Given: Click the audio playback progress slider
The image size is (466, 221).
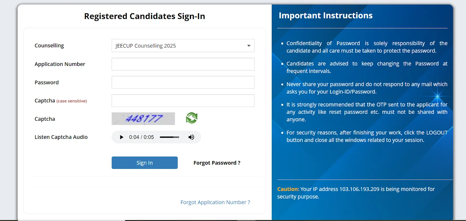Looking at the screenshot, I should click(x=170, y=137).
